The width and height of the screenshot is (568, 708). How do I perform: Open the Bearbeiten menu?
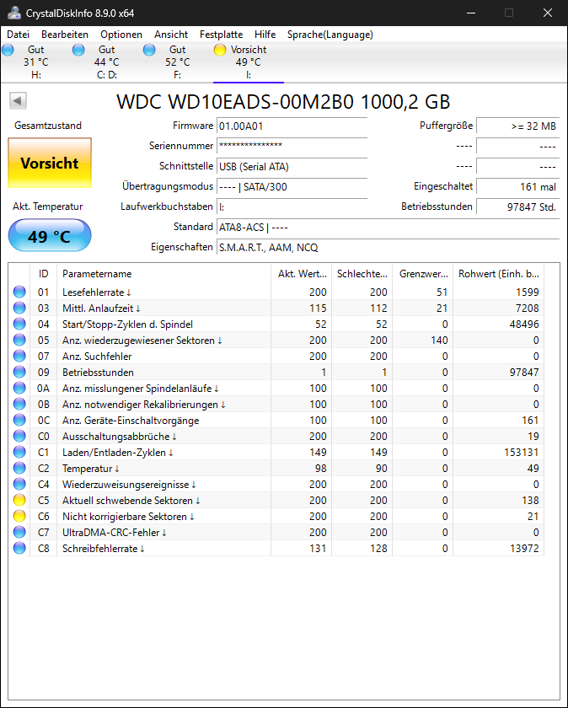(x=65, y=35)
